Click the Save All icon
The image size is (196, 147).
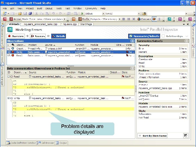coord(30,14)
